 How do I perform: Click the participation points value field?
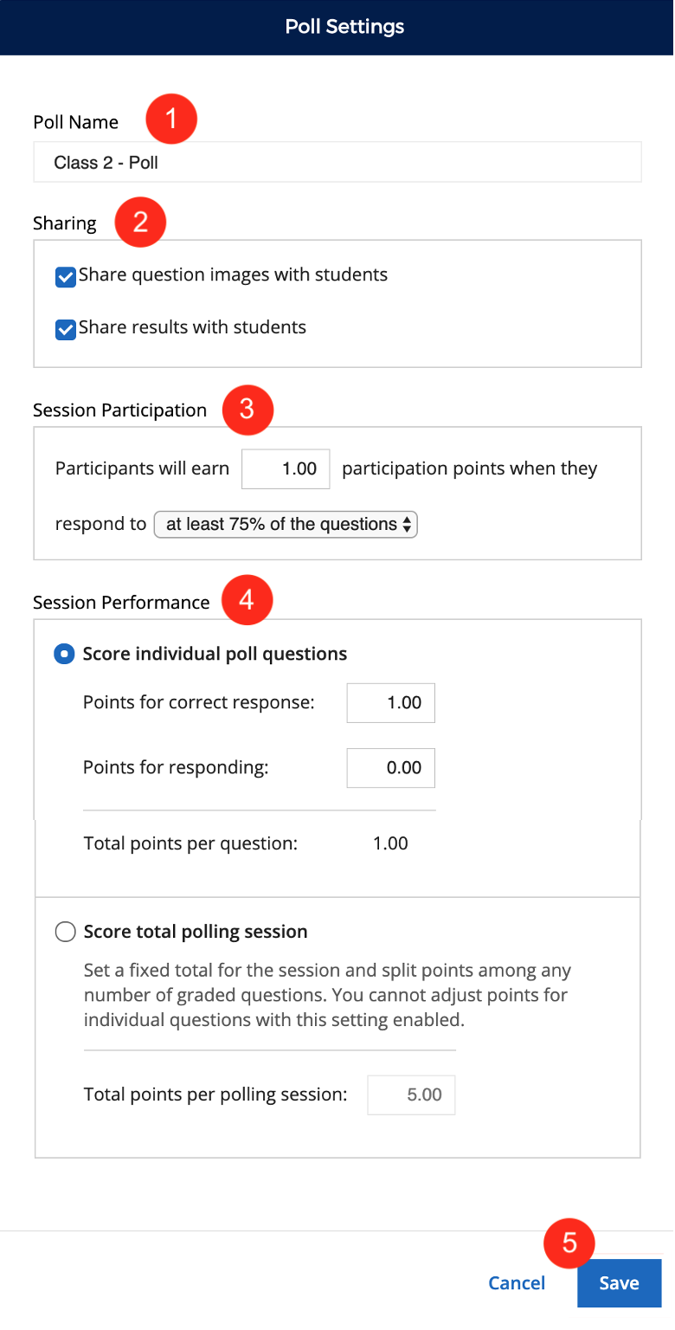coord(286,468)
